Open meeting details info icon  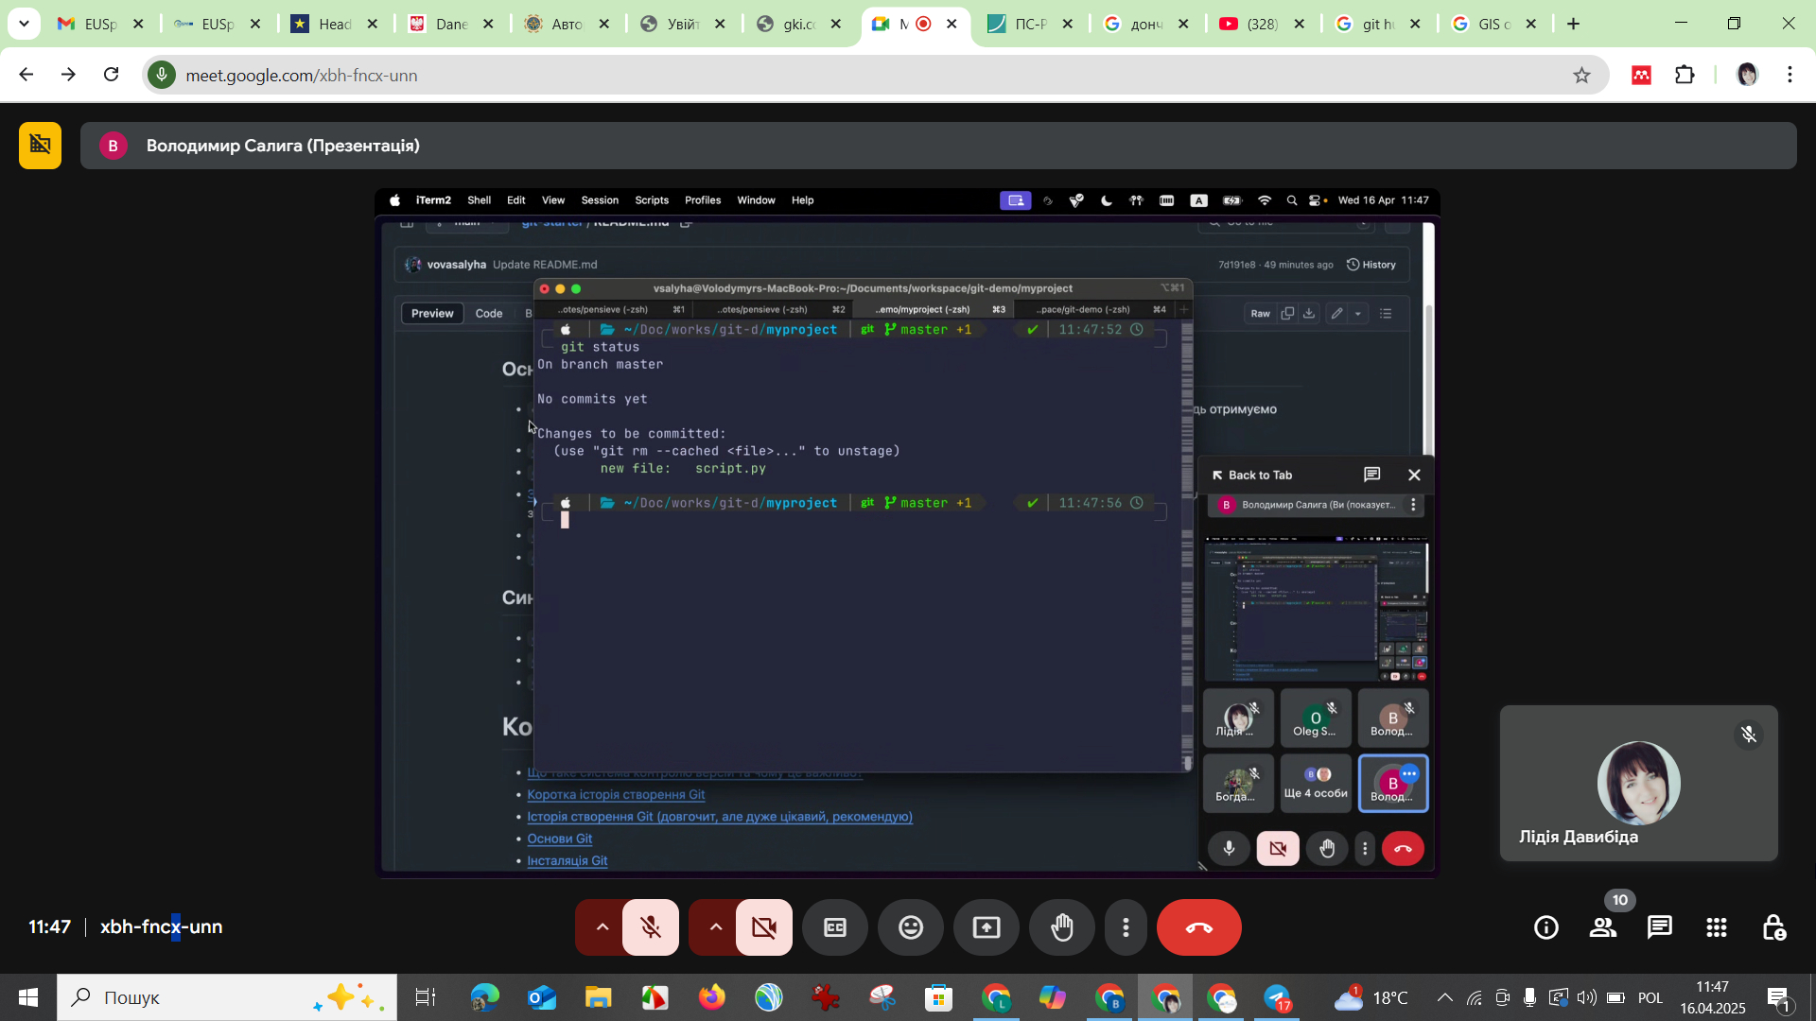point(1546,927)
